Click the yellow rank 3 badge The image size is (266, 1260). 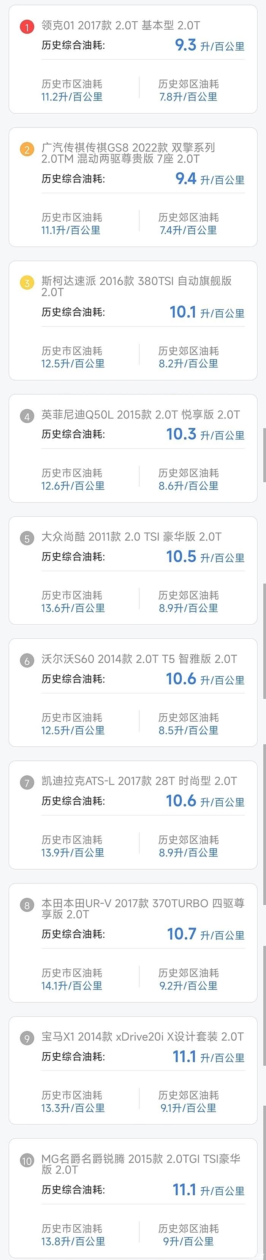[x=27, y=283]
